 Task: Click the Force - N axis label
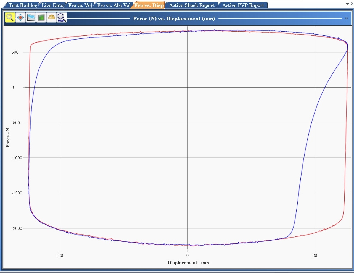pyautogui.click(x=8, y=137)
